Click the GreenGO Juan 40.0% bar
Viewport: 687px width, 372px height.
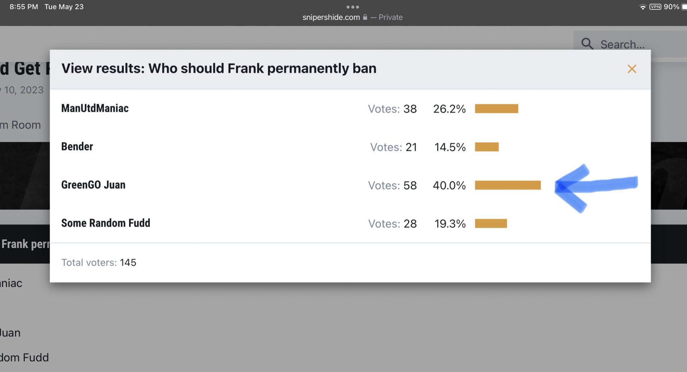coord(508,185)
